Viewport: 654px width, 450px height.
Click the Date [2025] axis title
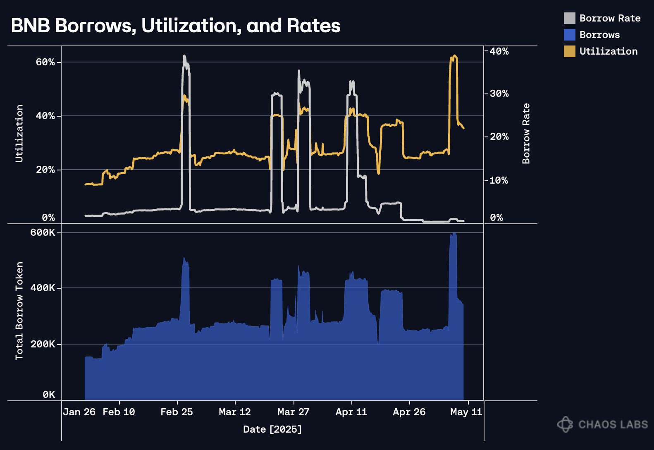click(272, 429)
